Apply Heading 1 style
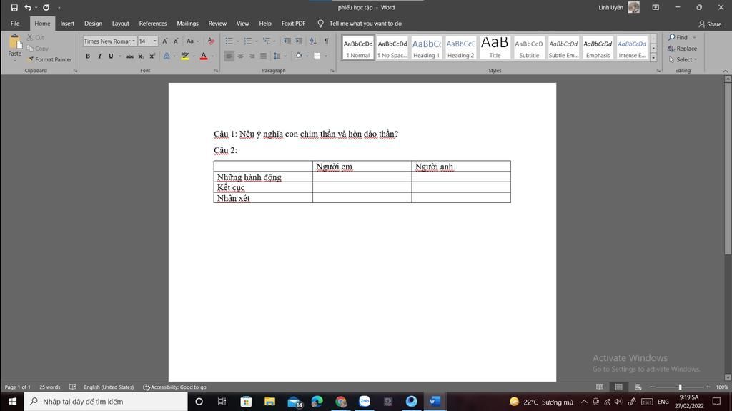Image resolution: width=732 pixels, height=411 pixels. click(426, 48)
